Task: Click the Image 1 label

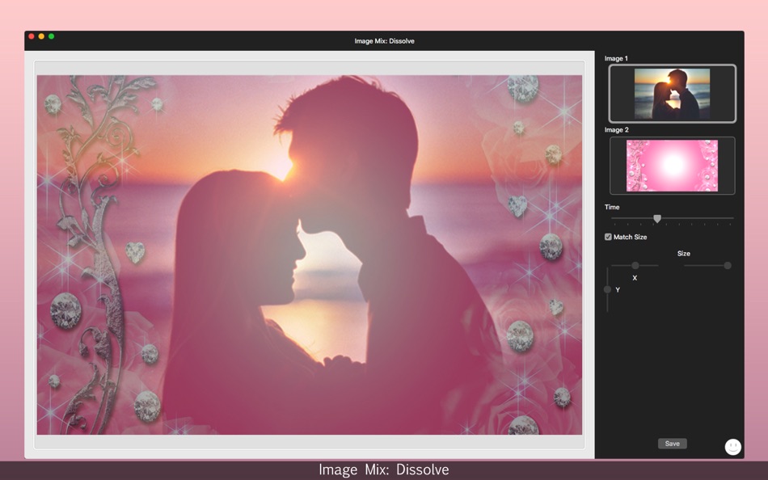Action: (616, 58)
